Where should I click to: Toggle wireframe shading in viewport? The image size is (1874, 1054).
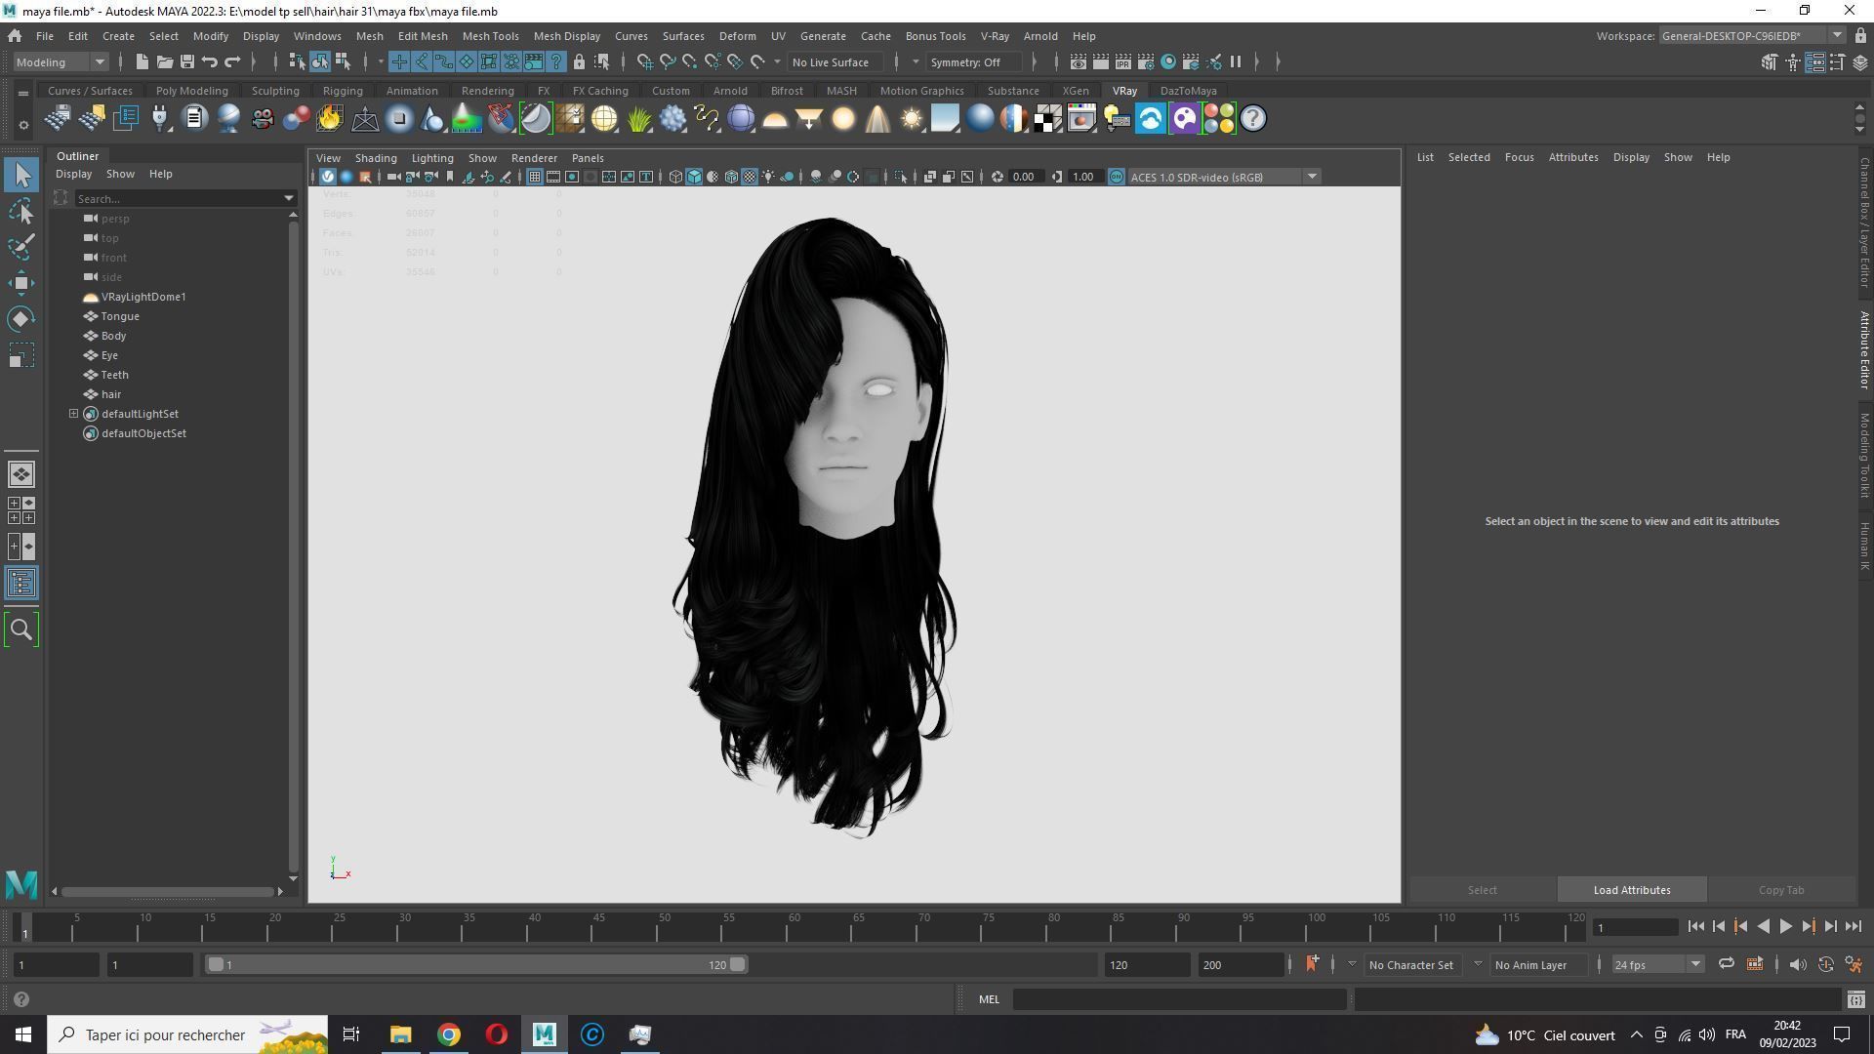(675, 177)
